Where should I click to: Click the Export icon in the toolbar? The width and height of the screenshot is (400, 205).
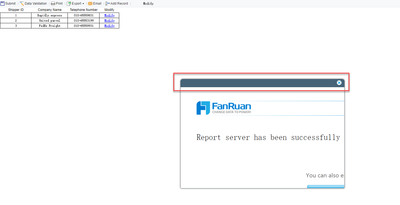coord(69,3)
